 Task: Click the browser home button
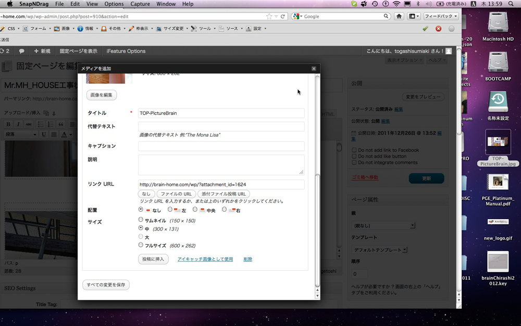tap(399, 16)
